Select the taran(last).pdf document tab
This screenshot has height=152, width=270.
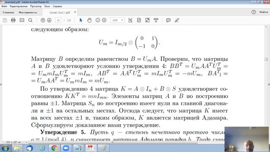coord(60,12)
